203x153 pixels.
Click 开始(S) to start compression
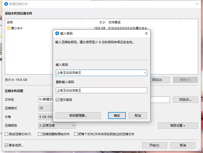[x=155, y=145]
